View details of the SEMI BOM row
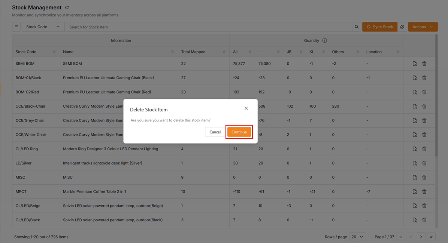 (415, 64)
